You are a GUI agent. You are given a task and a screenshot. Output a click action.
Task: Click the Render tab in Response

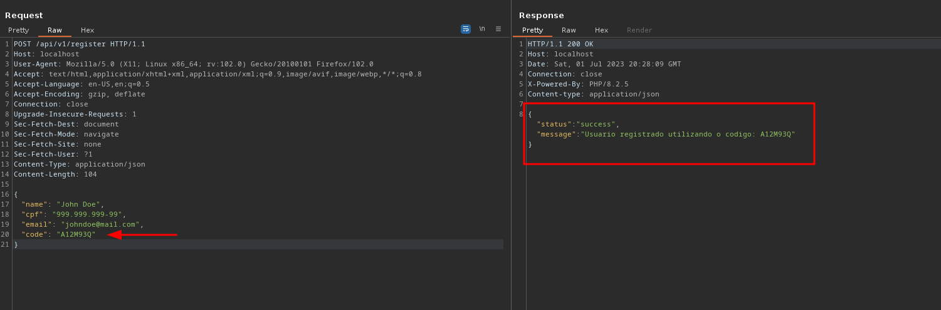click(639, 30)
